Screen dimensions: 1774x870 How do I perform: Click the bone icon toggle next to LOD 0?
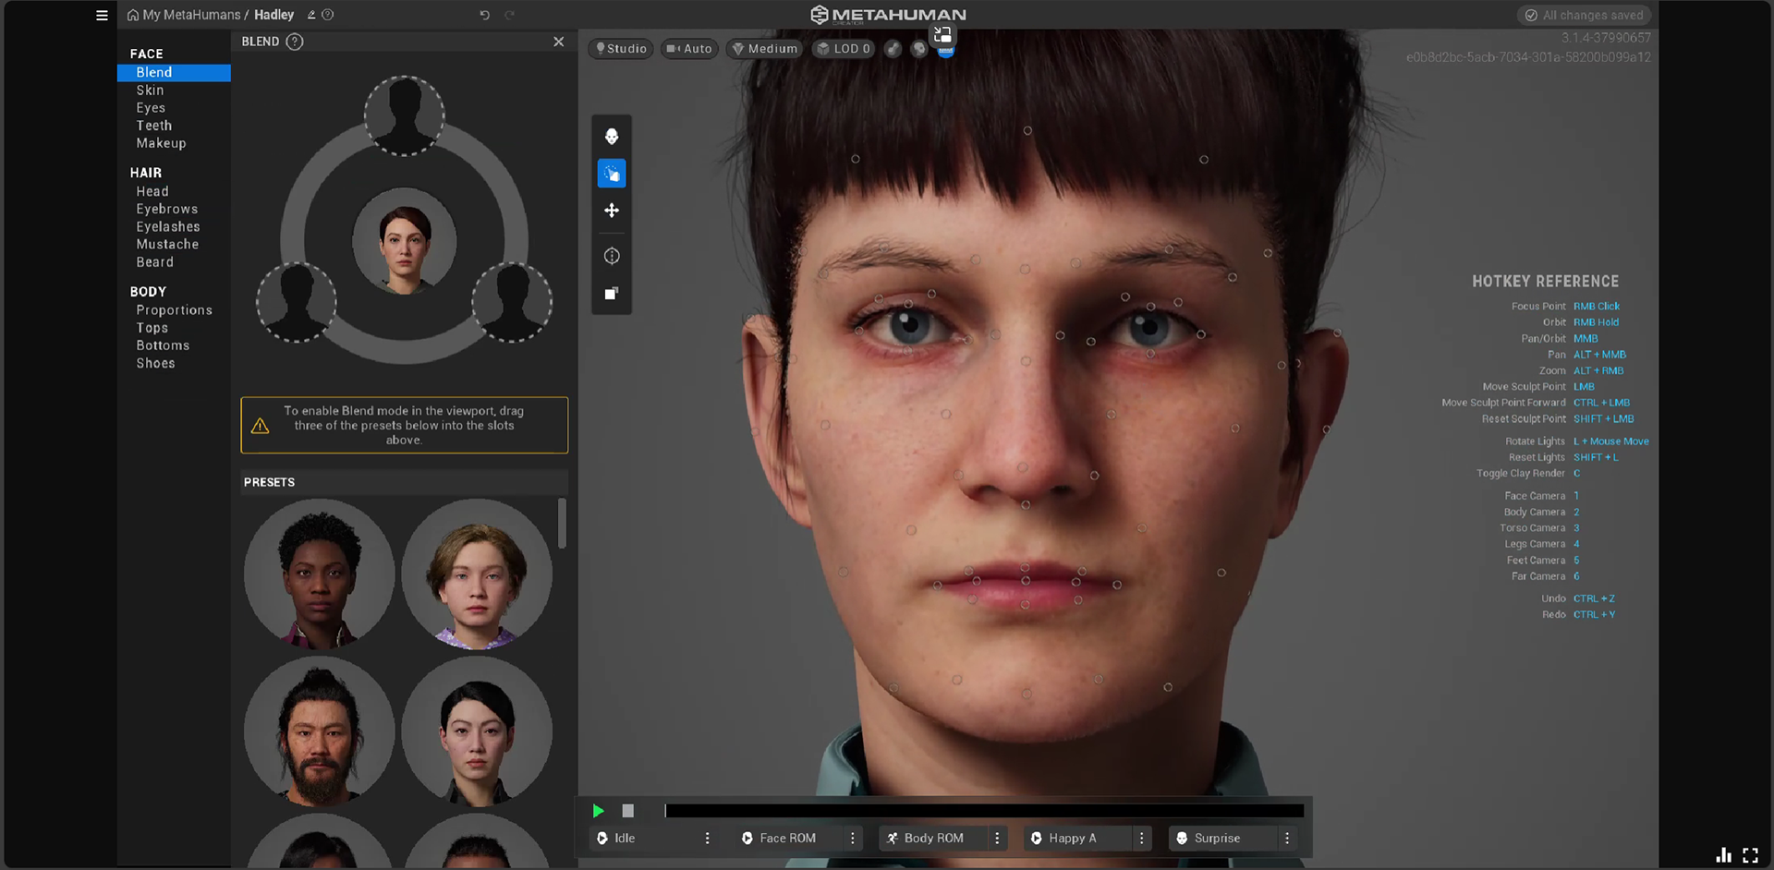click(893, 49)
